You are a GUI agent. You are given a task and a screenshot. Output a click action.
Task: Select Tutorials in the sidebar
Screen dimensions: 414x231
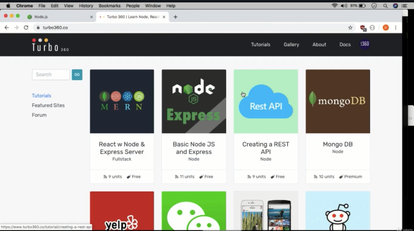pos(41,96)
